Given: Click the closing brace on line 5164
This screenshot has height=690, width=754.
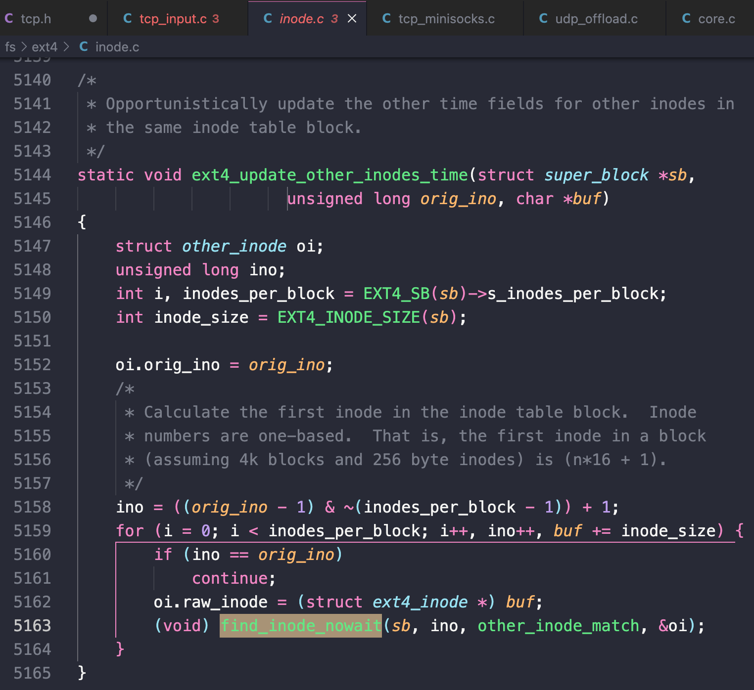Looking at the screenshot, I should click(x=120, y=649).
